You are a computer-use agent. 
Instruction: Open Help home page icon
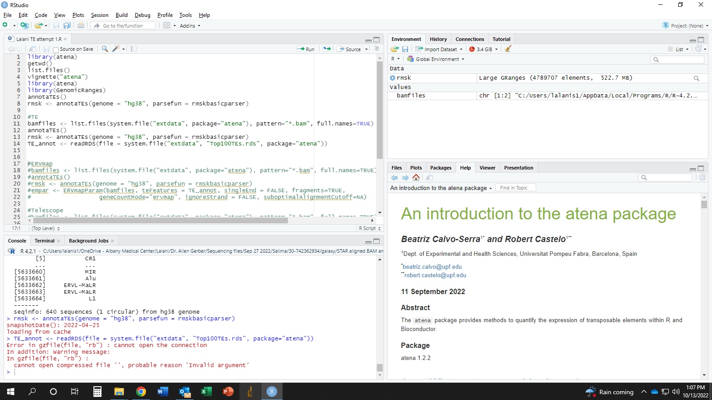pos(416,178)
